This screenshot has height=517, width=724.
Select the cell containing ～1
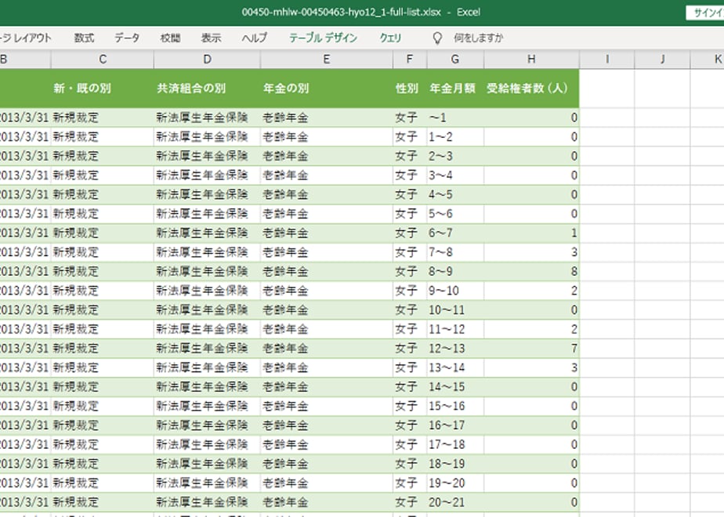click(455, 117)
